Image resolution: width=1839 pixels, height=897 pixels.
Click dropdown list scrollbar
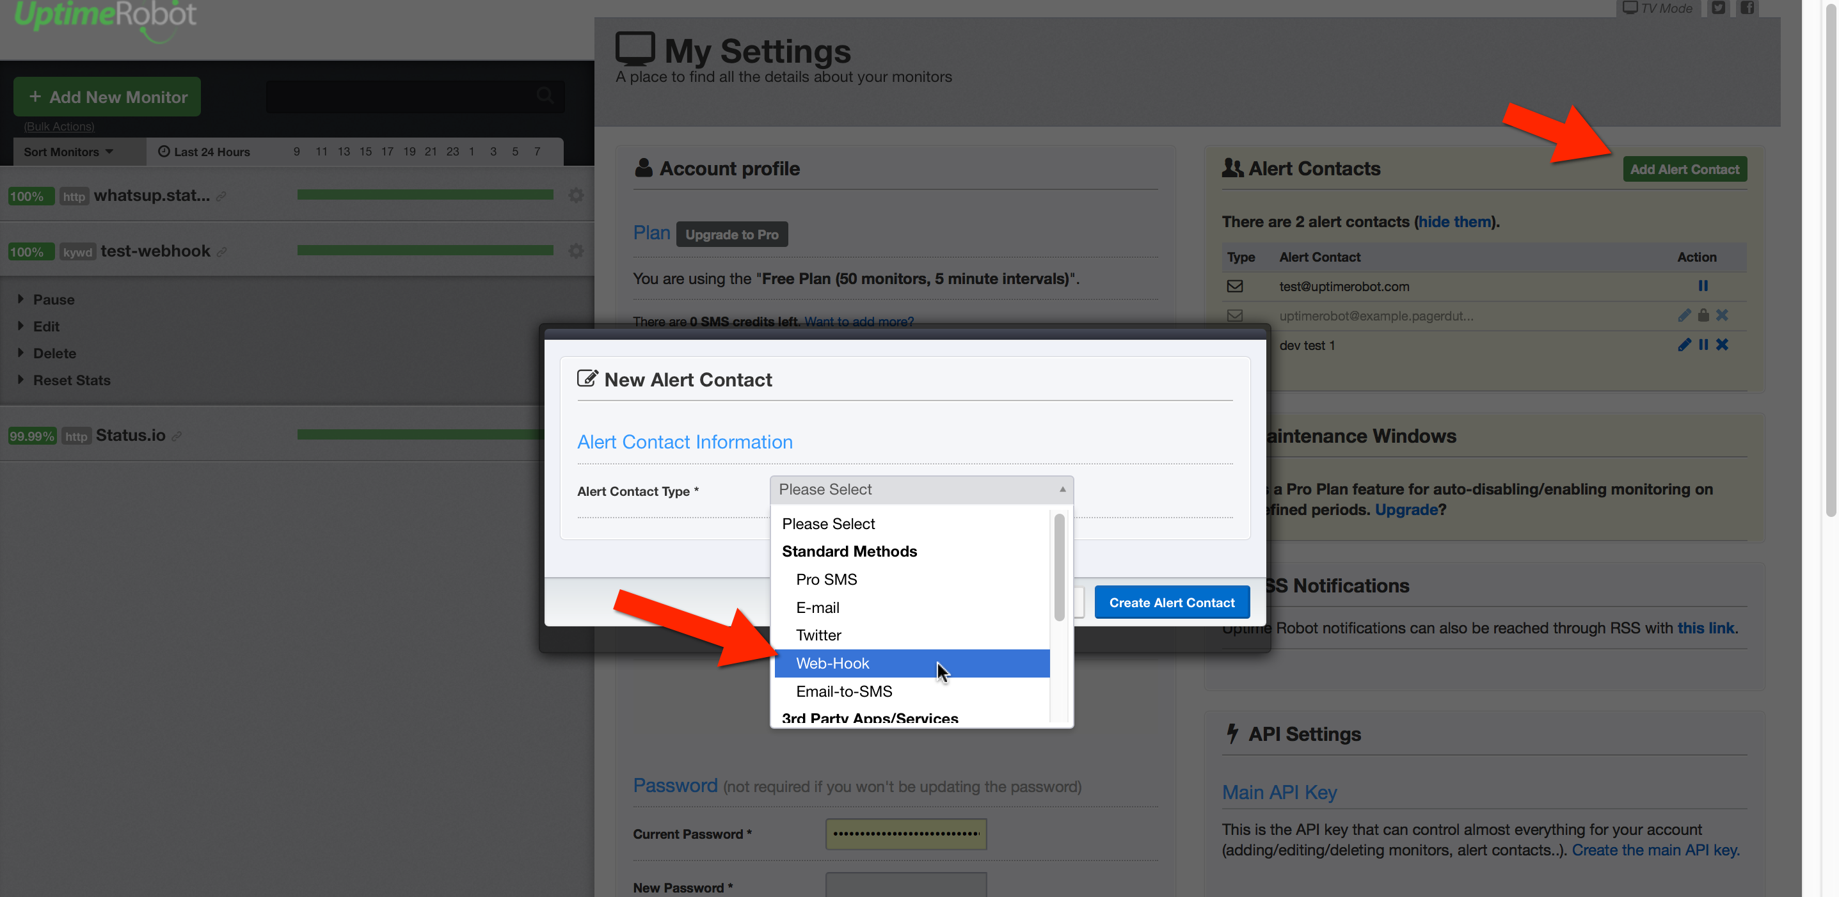(x=1059, y=568)
